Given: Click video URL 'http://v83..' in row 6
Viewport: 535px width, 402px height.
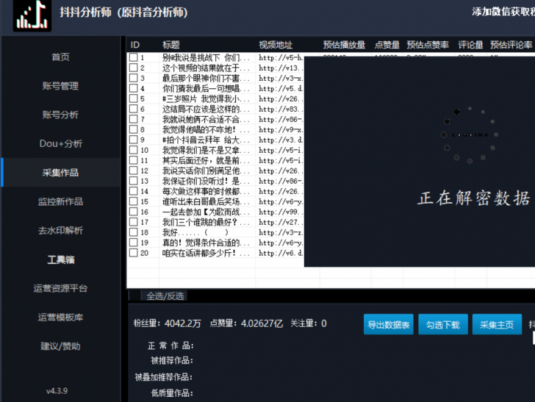Looking at the screenshot, I should point(281,110).
